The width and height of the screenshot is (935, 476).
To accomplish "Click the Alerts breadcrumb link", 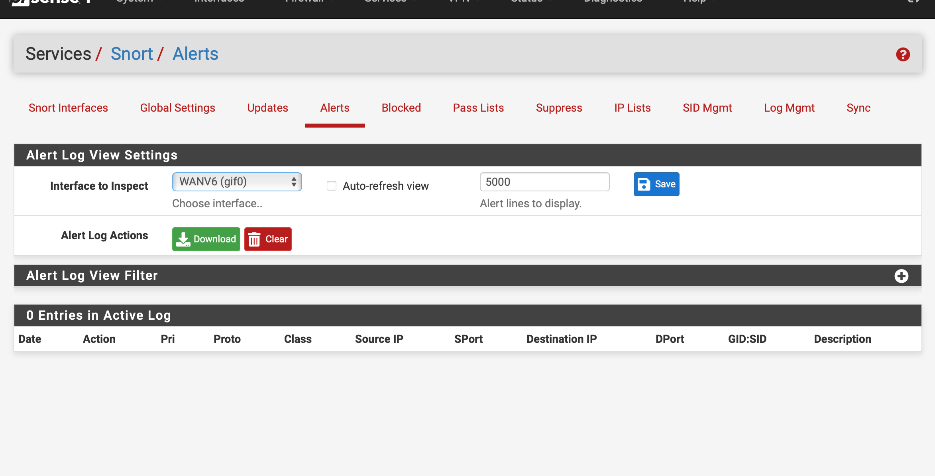I will [x=195, y=54].
